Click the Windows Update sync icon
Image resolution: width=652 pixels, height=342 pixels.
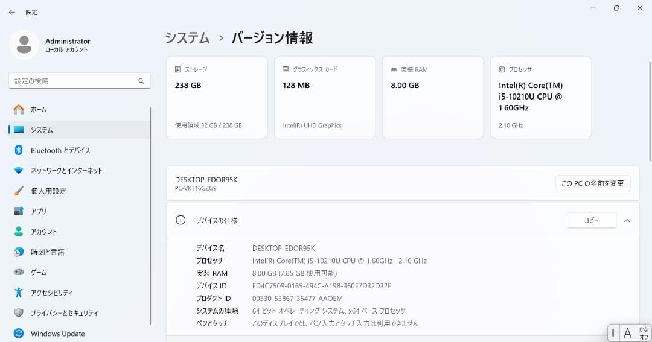[19, 334]
